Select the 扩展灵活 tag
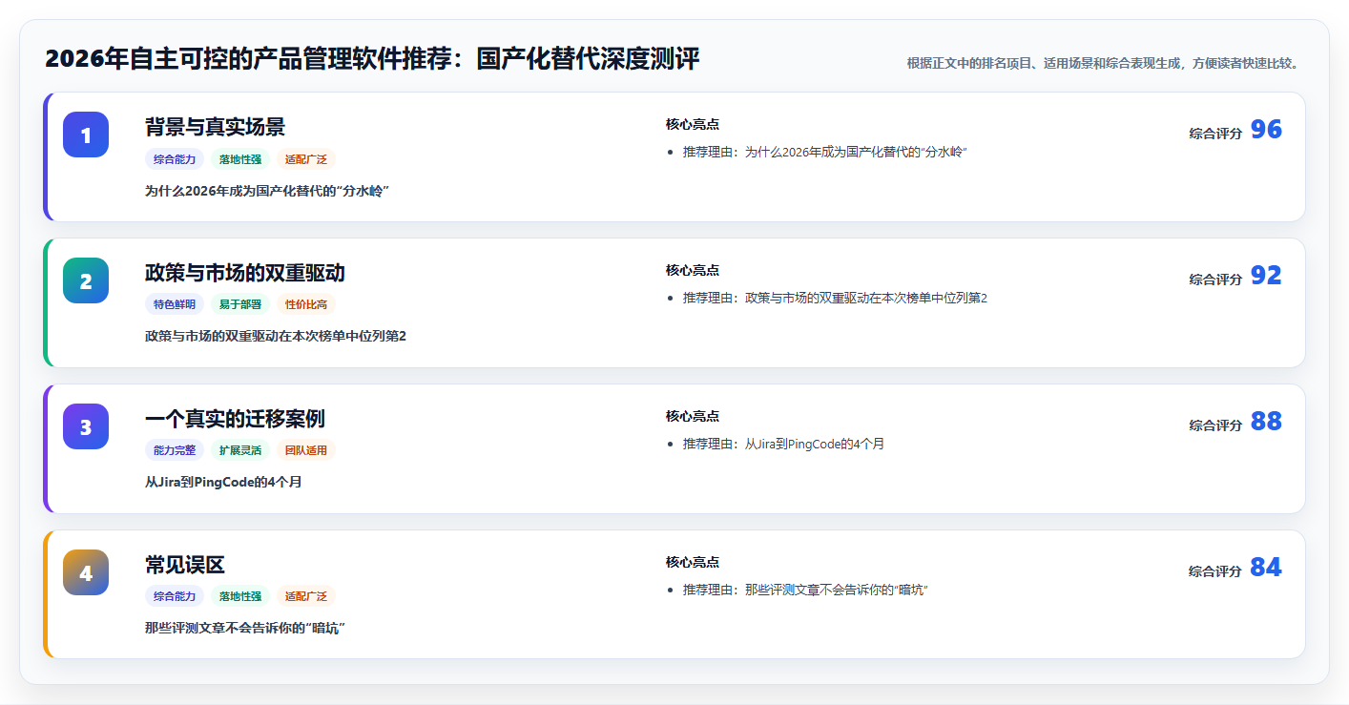 [240, 451]
